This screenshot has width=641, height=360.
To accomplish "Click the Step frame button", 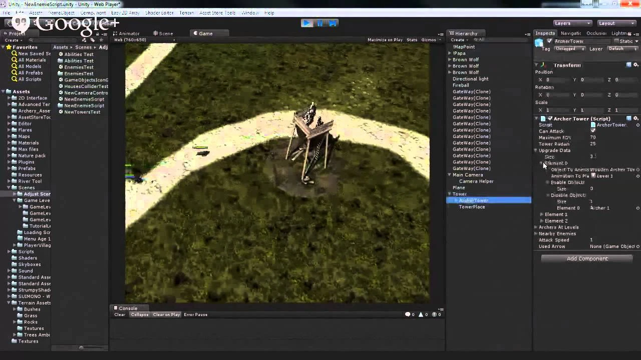I will (333, 23).
